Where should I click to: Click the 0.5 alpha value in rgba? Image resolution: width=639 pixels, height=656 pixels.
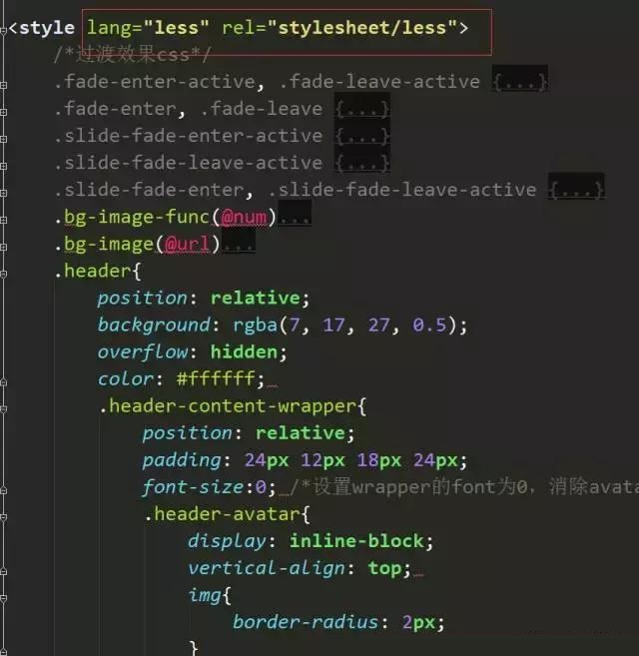point(429,326)
